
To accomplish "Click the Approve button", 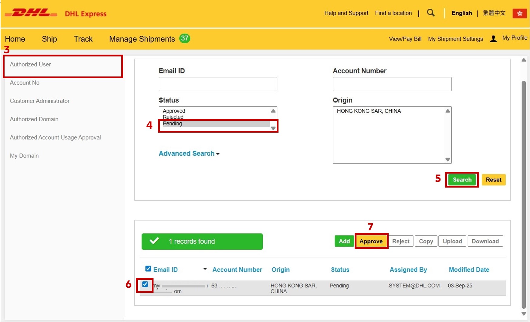I will click(371, 241).
